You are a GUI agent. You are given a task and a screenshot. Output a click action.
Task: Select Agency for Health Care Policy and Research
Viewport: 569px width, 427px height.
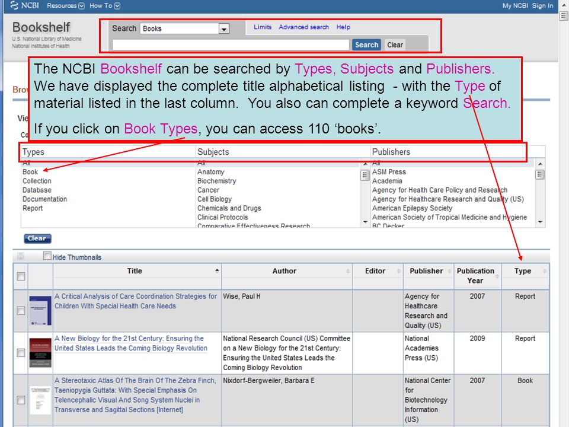(439, 190)
